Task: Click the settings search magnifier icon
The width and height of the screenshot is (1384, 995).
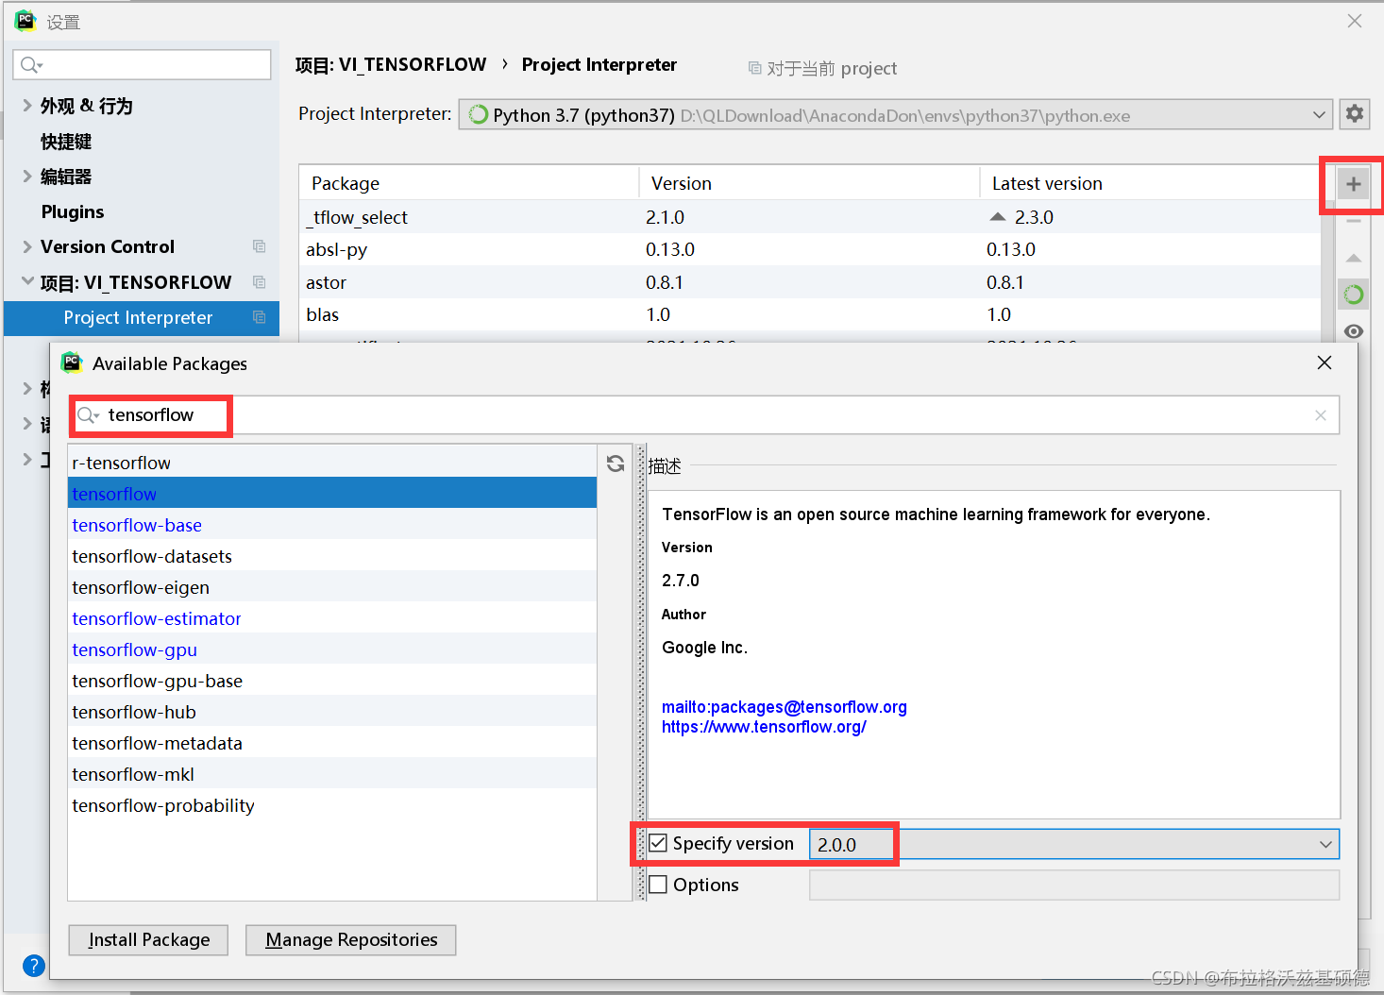Action: 31,64
